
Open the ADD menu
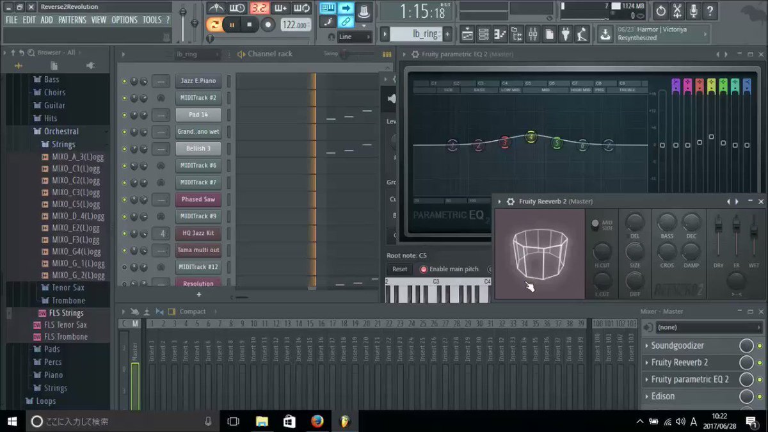coord(47,20)
